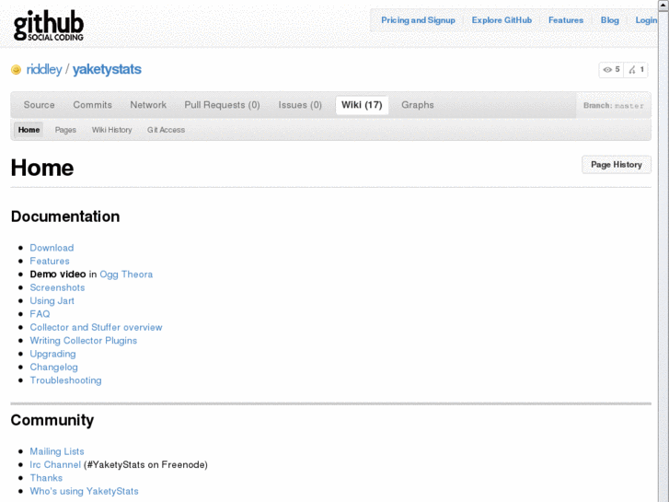Open the Screenshots link

tap(57, 287)
